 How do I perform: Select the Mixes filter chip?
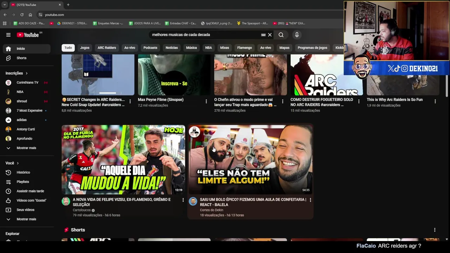[x=224, y=48]
